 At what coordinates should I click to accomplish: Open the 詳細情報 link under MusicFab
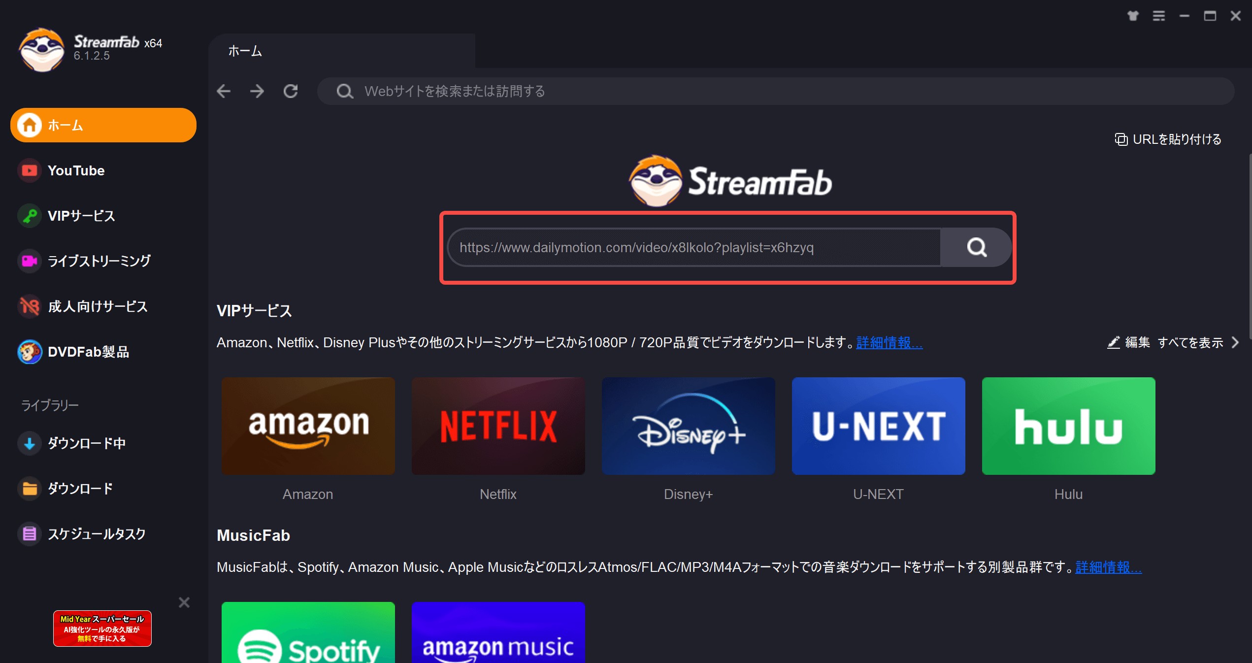click(1108, 567)
